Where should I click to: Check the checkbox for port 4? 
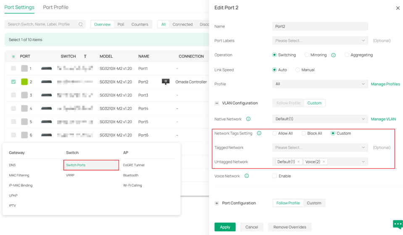(x=13, y=108)
